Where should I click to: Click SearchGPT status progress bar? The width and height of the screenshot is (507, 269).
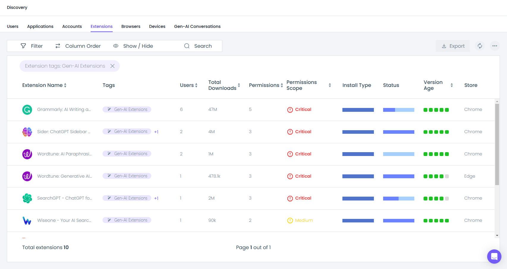coord(399,198)
